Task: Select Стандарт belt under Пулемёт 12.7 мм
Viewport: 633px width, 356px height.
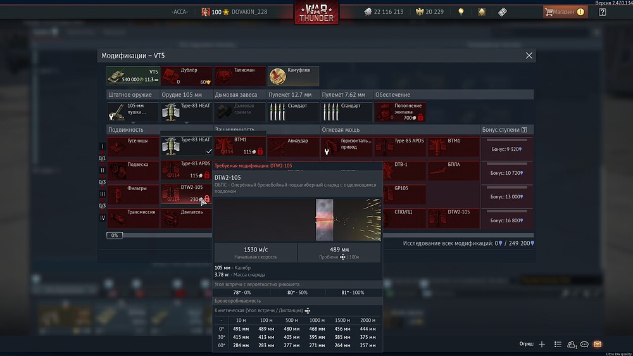Action: (x=293, y=111)
